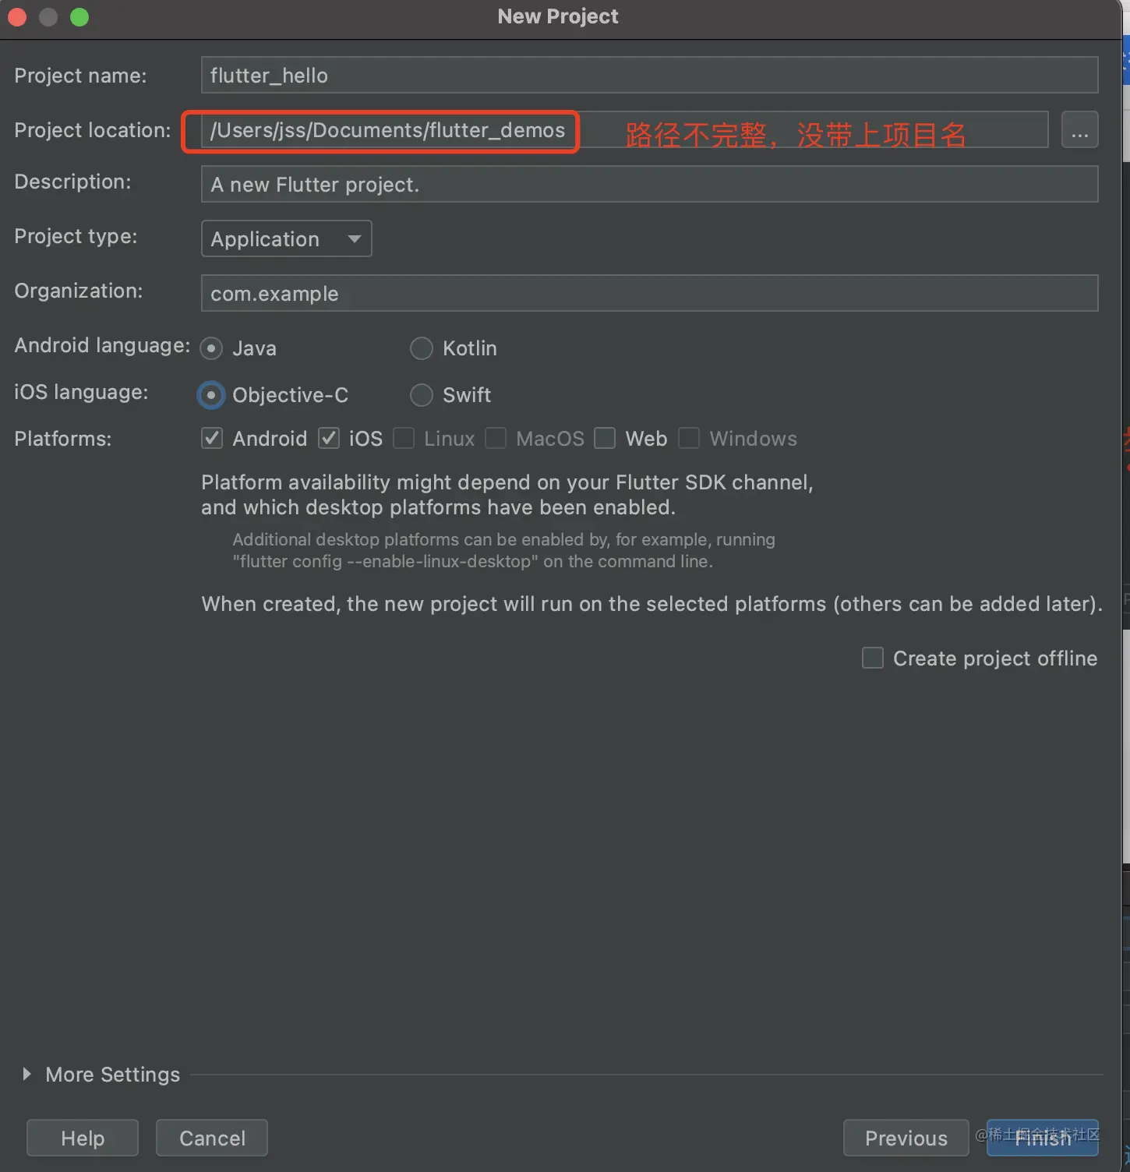Expand the More Settings section

[x=27, y=1074]
